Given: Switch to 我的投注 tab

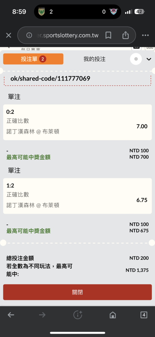Looking at the screenshot, I should point(94,59).
